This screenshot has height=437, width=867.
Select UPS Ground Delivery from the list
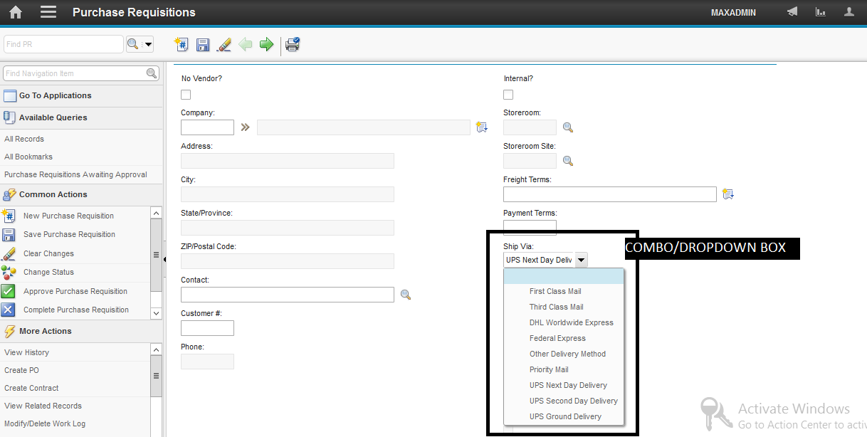click(x=564, y=416)
